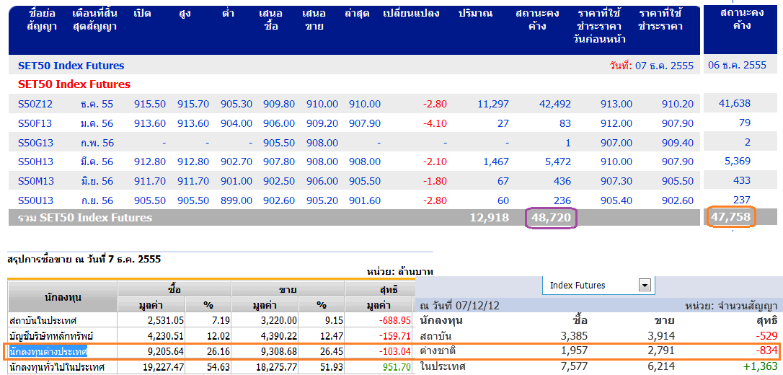Viewport: 783px width, 375px height.
Task: Select foreign investor net value -103.04
Action: [394, 352]
